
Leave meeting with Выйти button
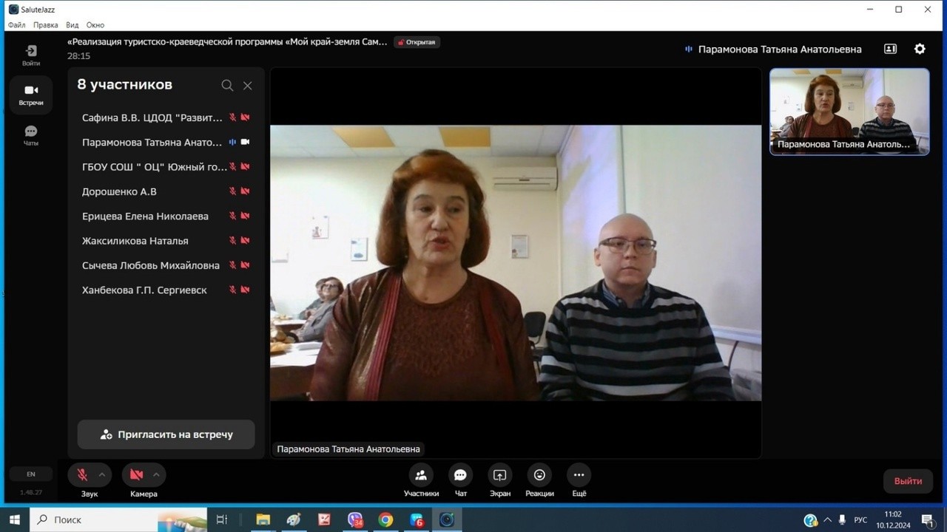(908, 481)
